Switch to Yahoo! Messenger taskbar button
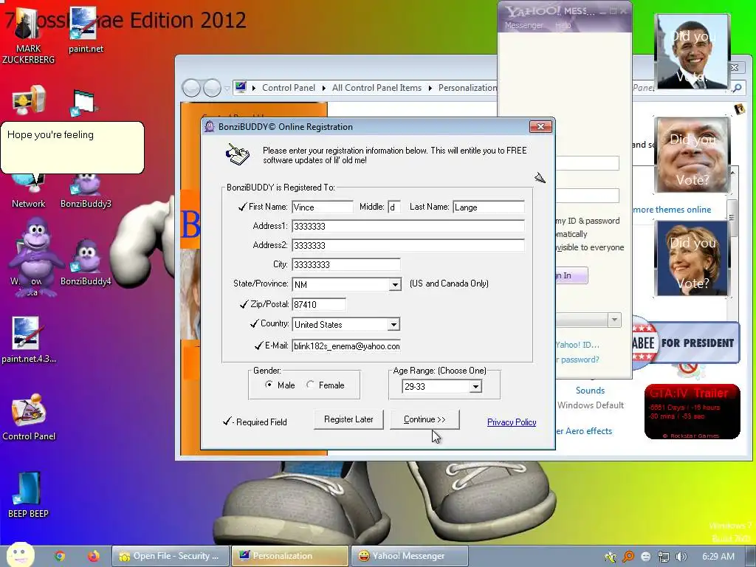Viewport: 756px width, 567px height. (409, 556)
